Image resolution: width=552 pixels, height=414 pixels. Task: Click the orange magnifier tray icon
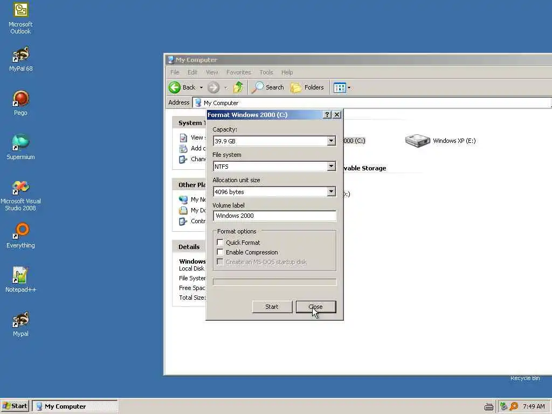pos(514,406)
